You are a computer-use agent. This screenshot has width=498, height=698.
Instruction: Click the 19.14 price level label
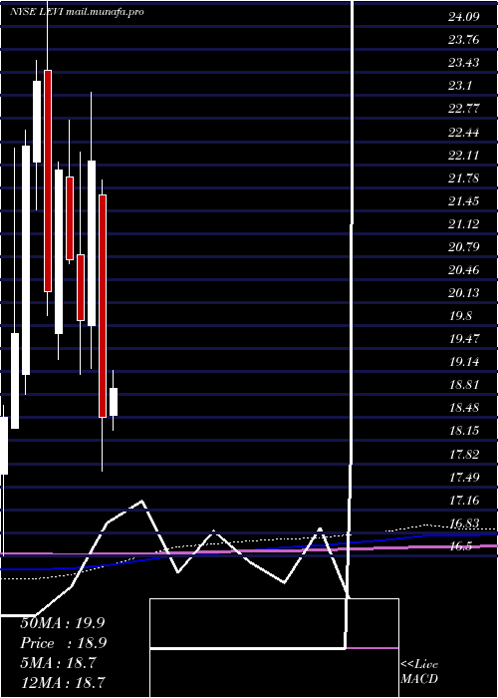pos(464,362)
